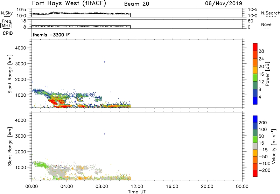Click the gray -15 to 15 Velocity colorbar segment
Image resolution: width=280 pixels, height=194 pixels.
click(x=255, y=146)
